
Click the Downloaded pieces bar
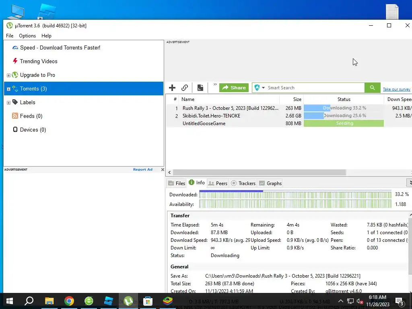pos(295,195)
